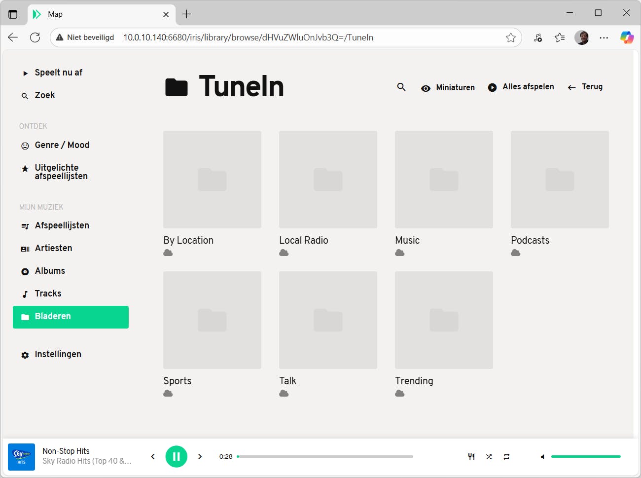Click the green volume slider

[x=586, y=457]
